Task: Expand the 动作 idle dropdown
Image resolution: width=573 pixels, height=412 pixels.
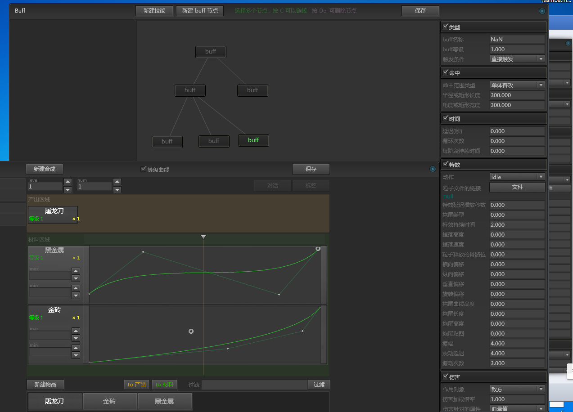Action: coord(517,177)
